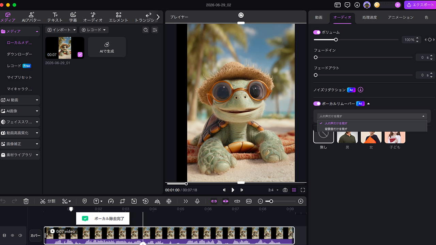The height and width of the screenshot is (245, 436).
Task: Click the mirror flip icon
Action: tap(157, 201)
